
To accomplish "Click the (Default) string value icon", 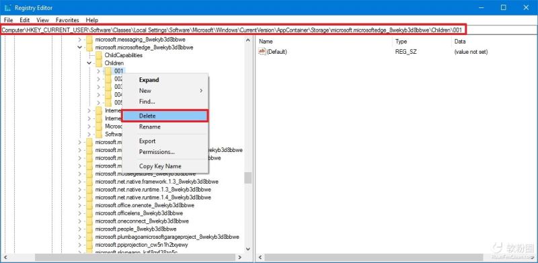I will pyautogui.click(x=262, y=52).
